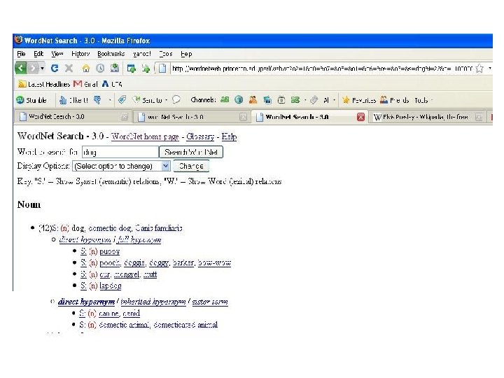Open the History menu
This screenshot has height=378, width=504.
[x=80, y=54]
